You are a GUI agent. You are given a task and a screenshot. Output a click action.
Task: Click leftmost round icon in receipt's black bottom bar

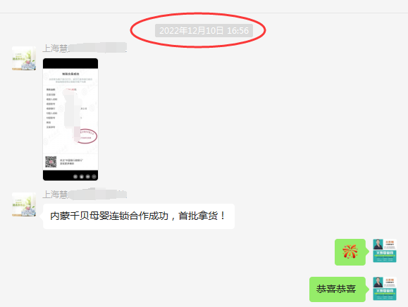pyautogui.click(x=75, y=176)
